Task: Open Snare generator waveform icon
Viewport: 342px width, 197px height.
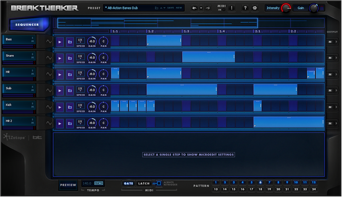Action: pos(49,58)
